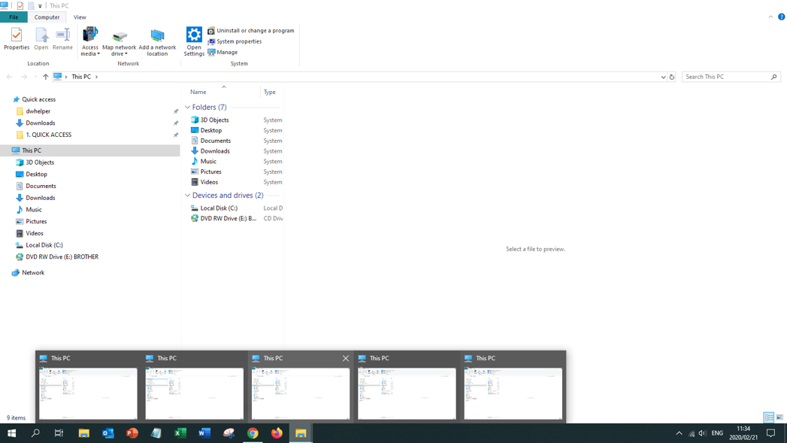Open the Map network drive menu
787x443 pixels.
tap(119, 43)
